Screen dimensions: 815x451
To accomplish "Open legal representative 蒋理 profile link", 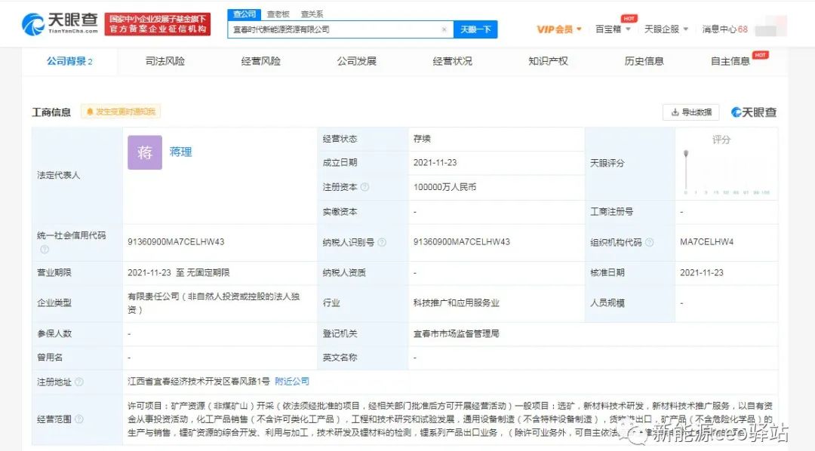I will pos(180,152).
